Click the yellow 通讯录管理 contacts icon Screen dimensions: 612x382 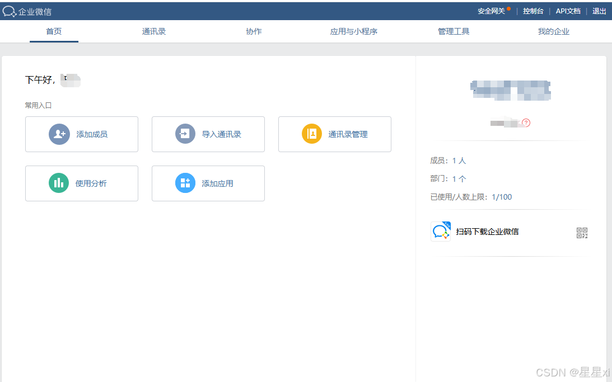point(311,134)
